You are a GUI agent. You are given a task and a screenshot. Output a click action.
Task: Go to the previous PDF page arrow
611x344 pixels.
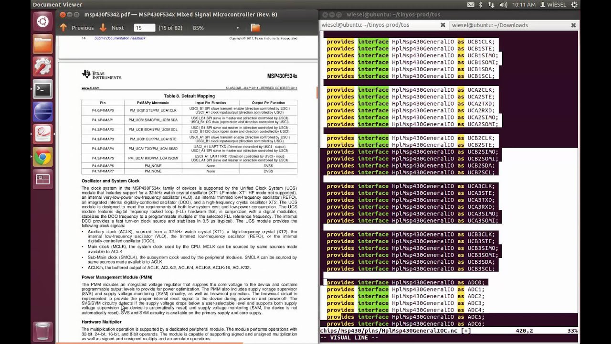[63, 28]
